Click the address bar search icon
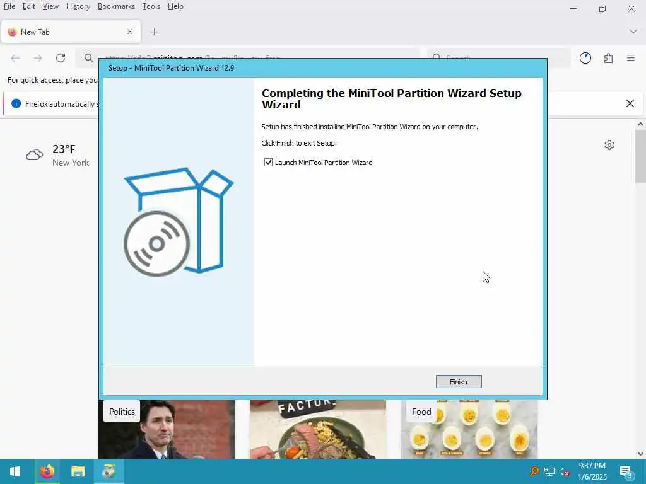 point(88,58)
